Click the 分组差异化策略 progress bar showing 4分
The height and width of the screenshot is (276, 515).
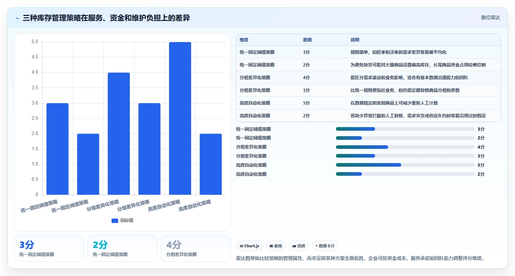click(x=405, y=147)
